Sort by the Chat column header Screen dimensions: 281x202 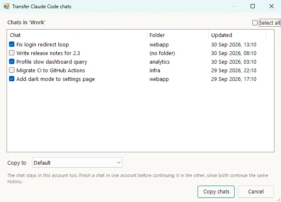pyautogui.click(x=77, y=35)
